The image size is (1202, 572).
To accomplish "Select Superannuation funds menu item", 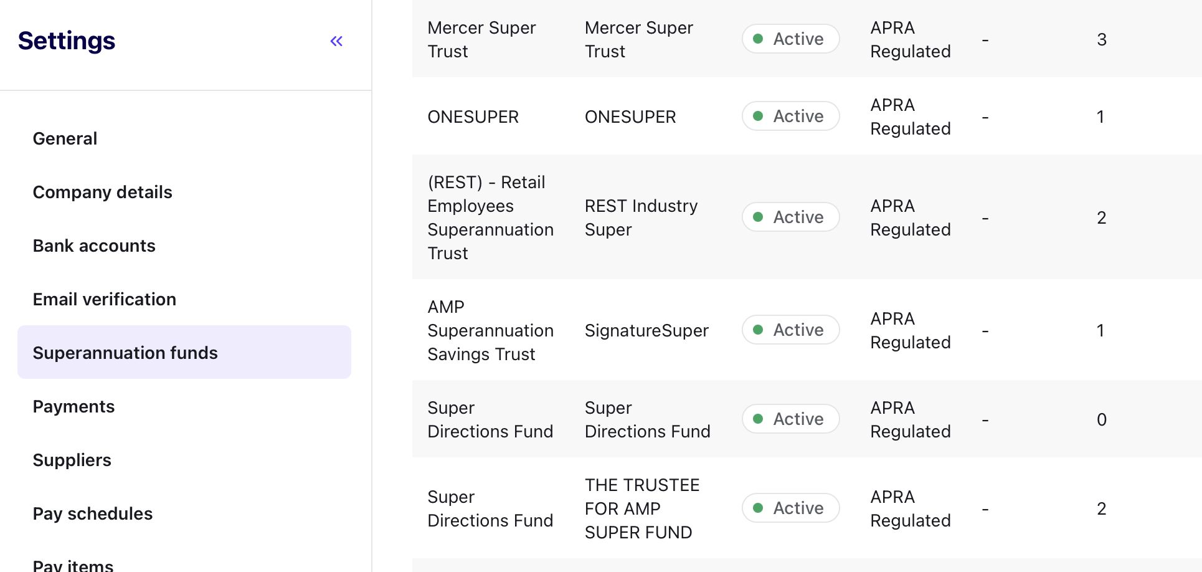I will pos(184,352).
